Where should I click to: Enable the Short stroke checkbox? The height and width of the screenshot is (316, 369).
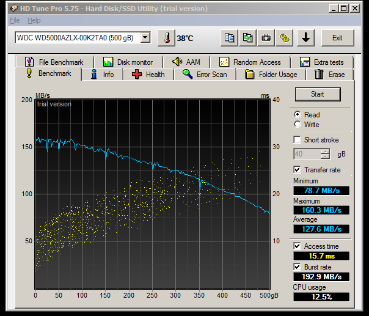coord(298,140)
